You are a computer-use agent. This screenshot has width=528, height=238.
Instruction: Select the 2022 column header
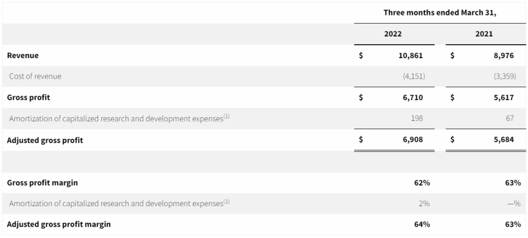pos(393,34)
